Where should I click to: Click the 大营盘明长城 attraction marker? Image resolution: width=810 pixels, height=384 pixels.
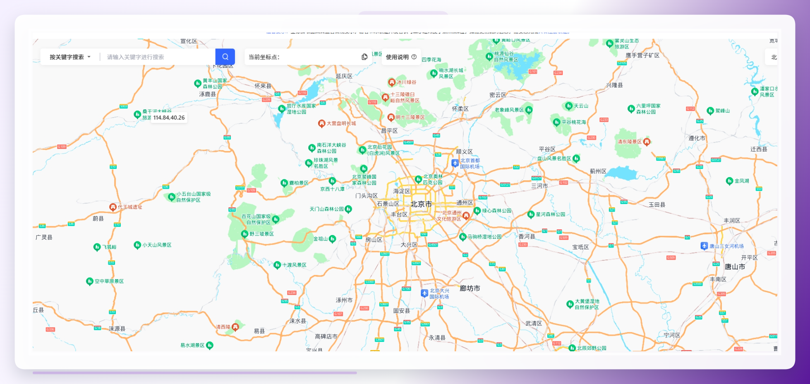pyautogui.click(x=321, y=123)
